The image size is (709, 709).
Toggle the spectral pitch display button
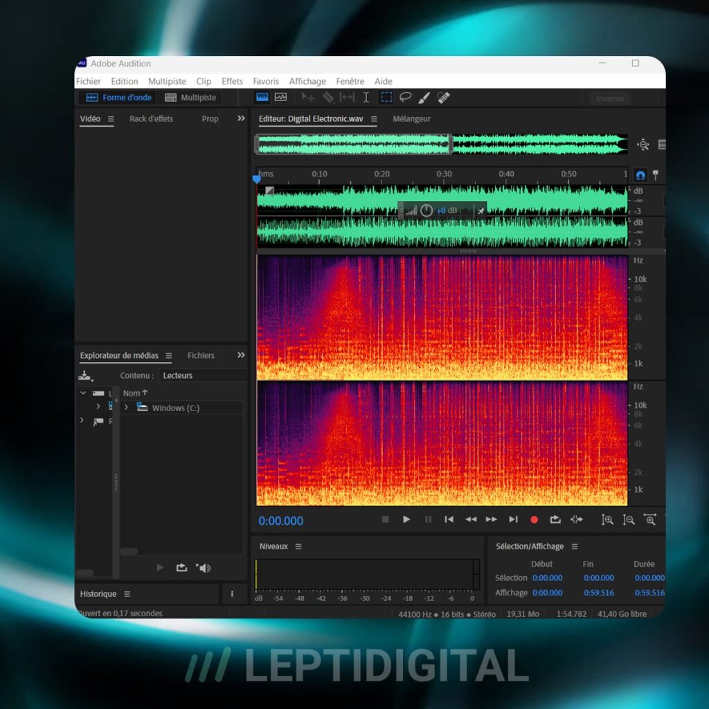click(x=281, y=97)
